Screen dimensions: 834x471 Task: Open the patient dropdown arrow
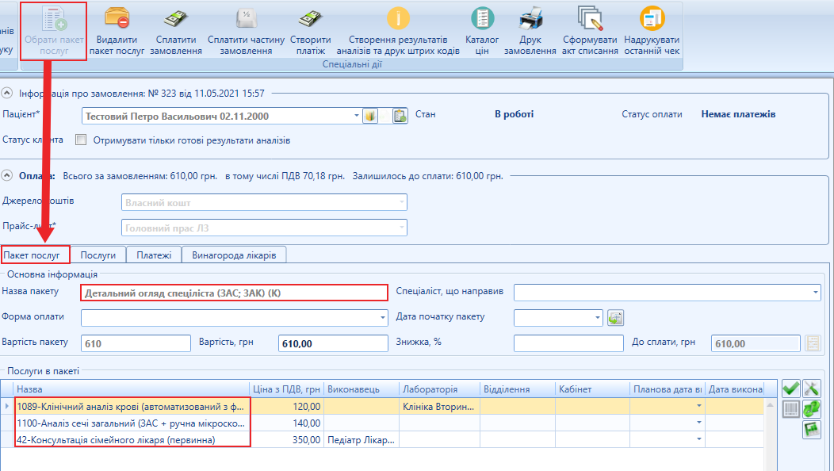click(357, 116)
